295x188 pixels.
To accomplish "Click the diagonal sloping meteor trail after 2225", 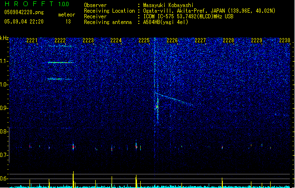I will pos(176,99).
